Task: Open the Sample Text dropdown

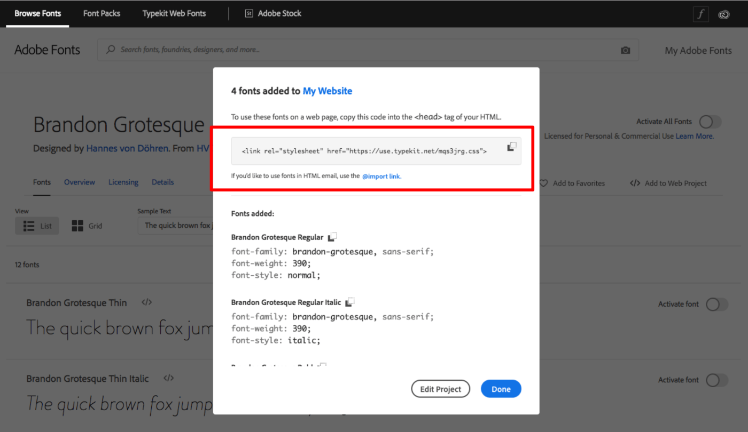Action: [182, 225]
